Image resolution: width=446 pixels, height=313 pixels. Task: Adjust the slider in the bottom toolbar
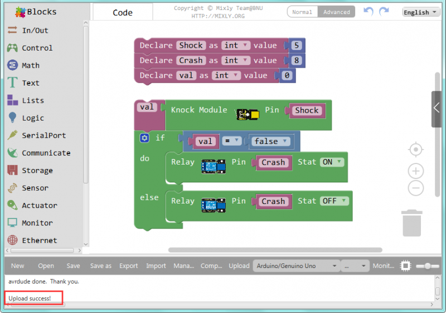tap(428, 266)
